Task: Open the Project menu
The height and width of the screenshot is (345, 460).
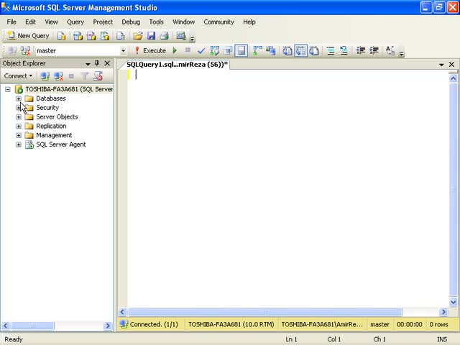Action: pos(103,22)
